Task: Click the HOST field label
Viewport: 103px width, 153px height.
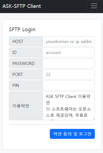Action: coord(26,41)
